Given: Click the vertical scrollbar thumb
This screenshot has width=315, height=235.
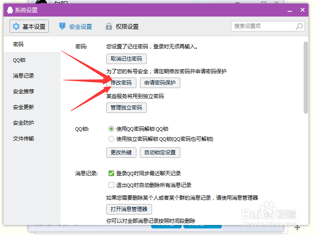Looking at the screenshot, I should tap(306, 78).
